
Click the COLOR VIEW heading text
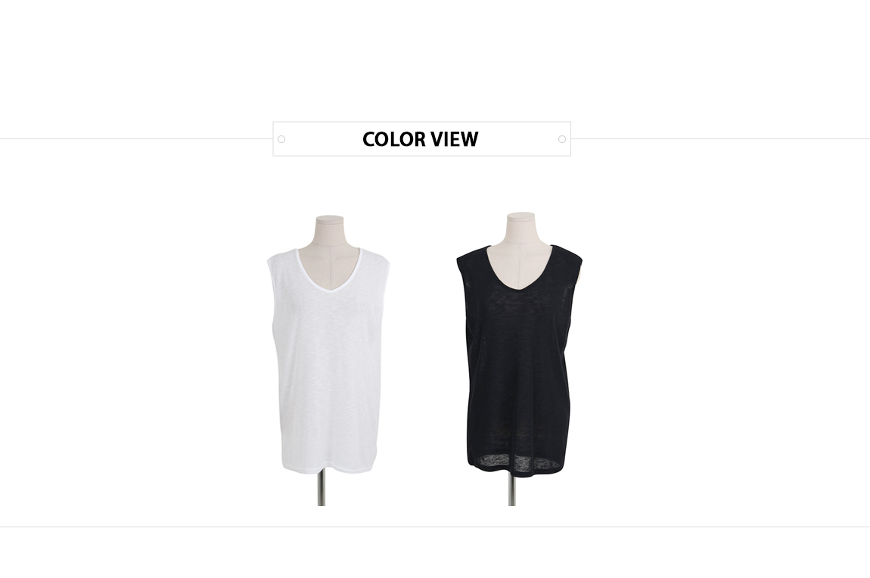point(420,139)
